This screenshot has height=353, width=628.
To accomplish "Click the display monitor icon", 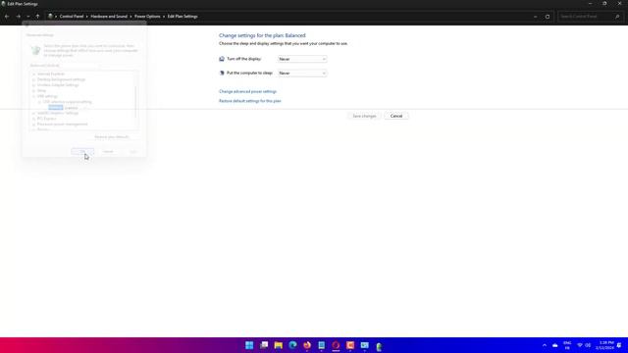I will [222, 59].
